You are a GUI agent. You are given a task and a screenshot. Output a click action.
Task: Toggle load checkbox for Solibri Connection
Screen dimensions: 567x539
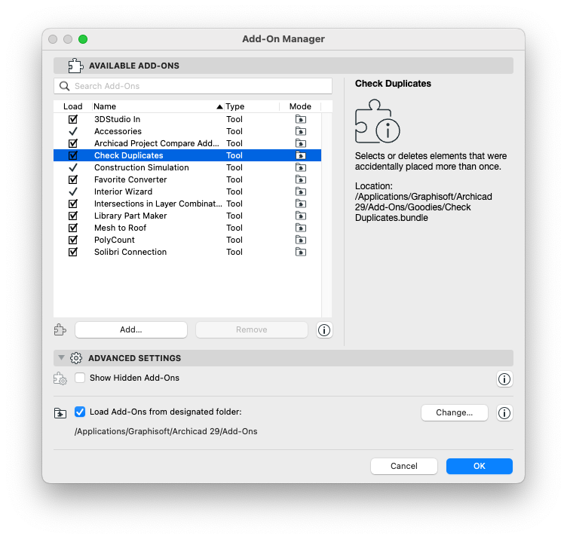point(73,252)
